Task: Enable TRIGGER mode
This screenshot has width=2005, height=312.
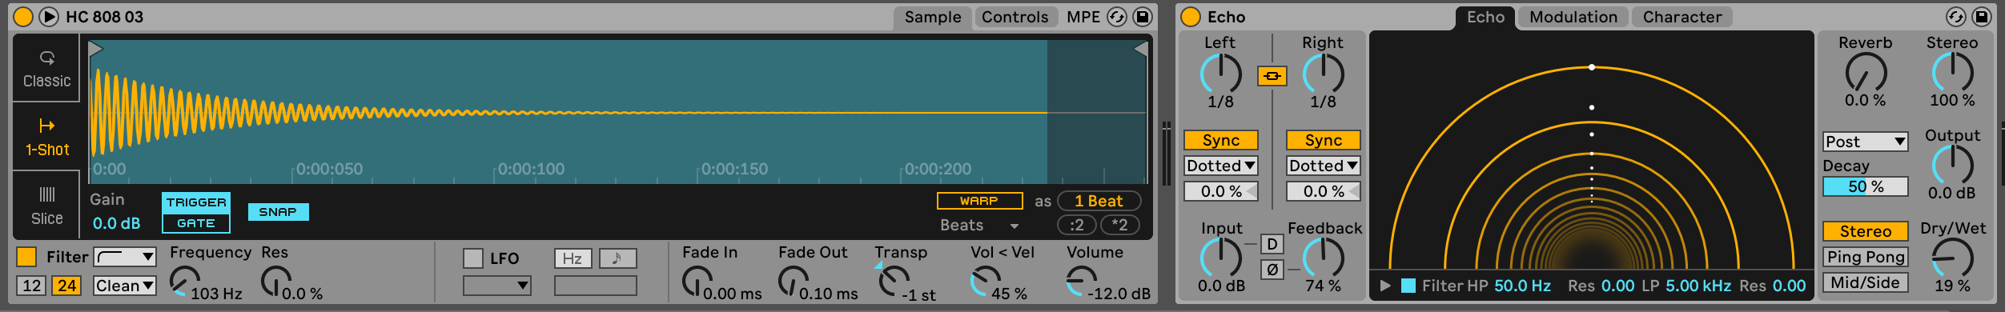Action: click(196, 202)
